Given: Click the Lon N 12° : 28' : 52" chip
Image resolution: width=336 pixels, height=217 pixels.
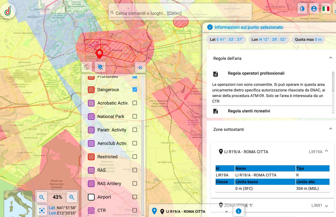Looking at the screenshot, I should [x=269, y=39].
